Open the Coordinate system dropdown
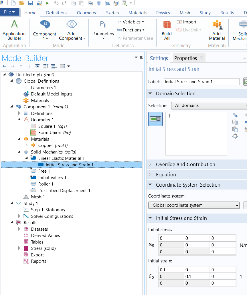The width and height of the screenshot is (247, 295). click(x=194, y=205)
